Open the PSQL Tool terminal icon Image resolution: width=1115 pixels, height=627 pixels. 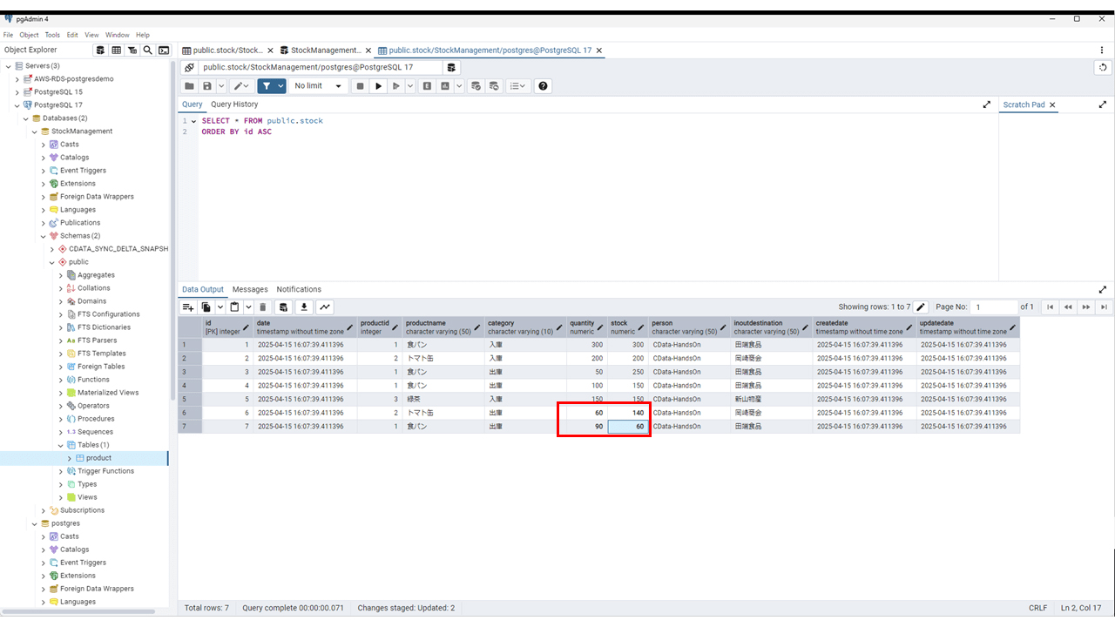pyautogui.click(x=164, y=51)
